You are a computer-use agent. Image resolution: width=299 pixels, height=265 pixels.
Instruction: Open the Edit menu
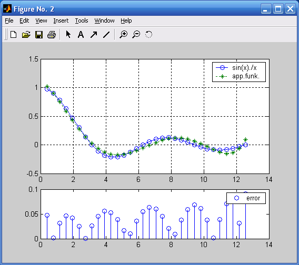(24, 21)
